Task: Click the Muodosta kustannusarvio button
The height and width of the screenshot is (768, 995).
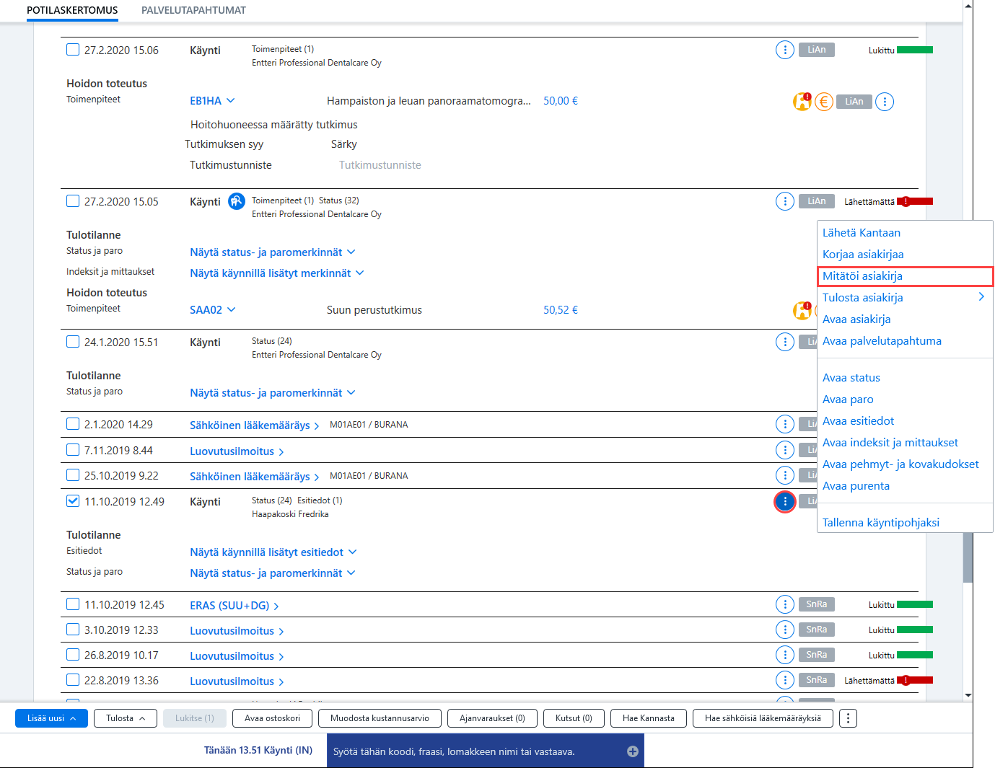Action: 380,718
